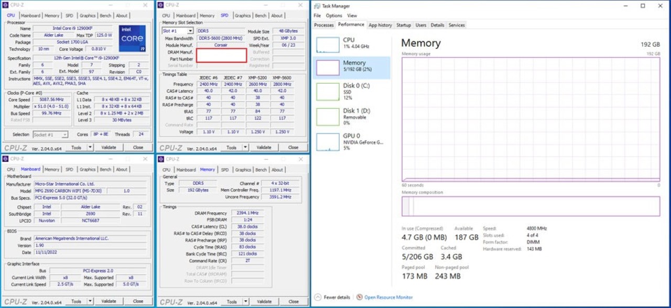
Task: Switch to the App history tab
Action: click(x=380, y=25)
